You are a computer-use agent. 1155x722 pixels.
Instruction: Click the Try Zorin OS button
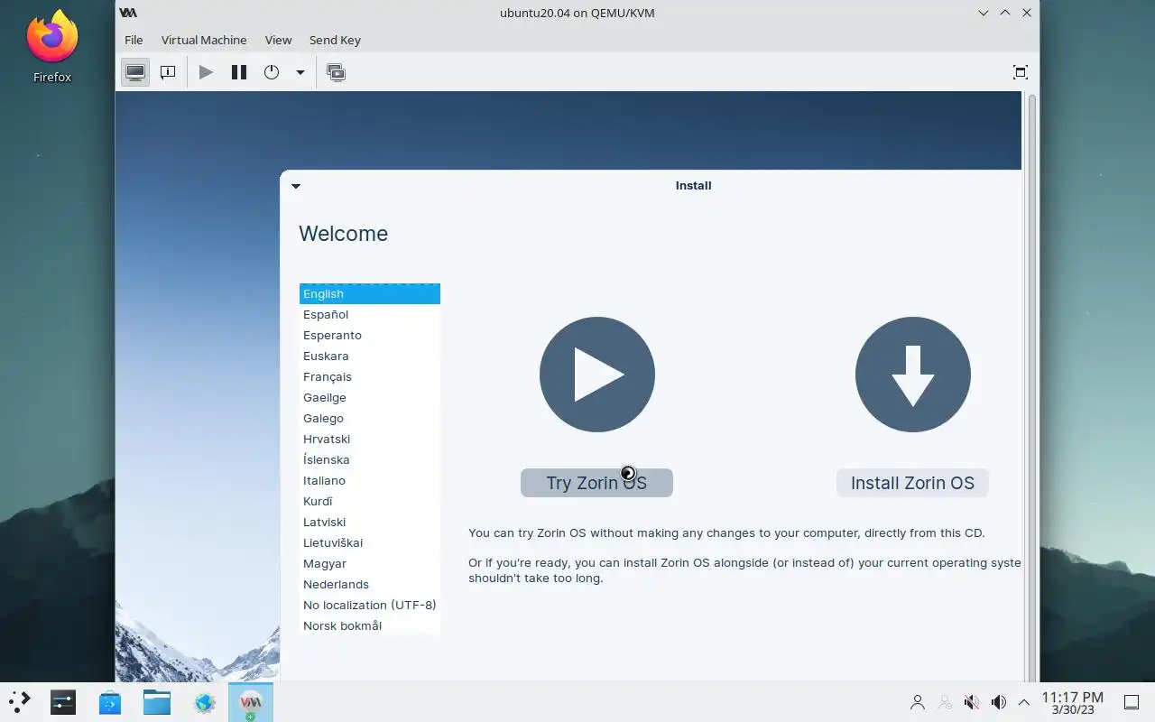tap(596, 483)
